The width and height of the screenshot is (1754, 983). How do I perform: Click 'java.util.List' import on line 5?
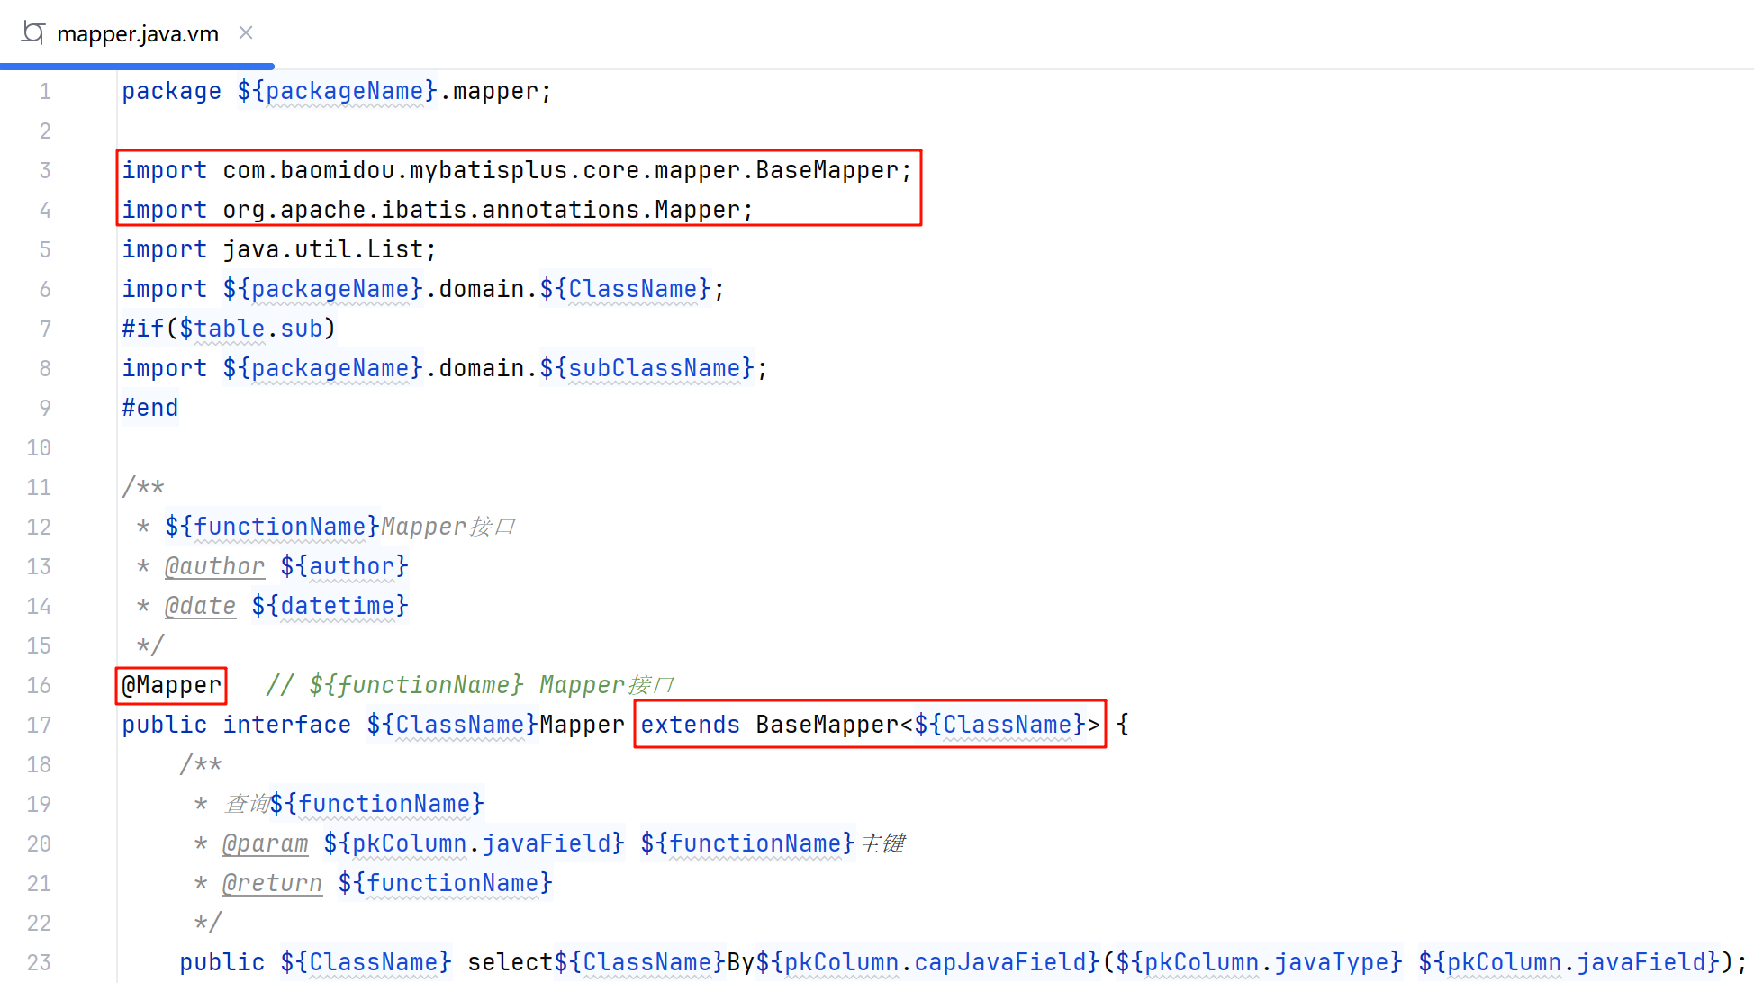322,250
